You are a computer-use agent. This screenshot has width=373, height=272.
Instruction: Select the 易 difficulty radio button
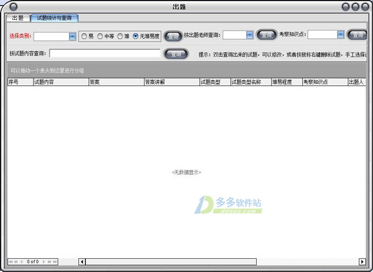(x=84, y=36)
